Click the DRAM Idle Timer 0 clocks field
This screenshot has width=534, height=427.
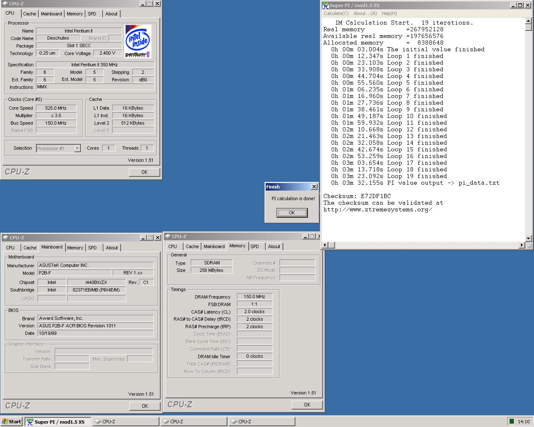coord(254,356)
